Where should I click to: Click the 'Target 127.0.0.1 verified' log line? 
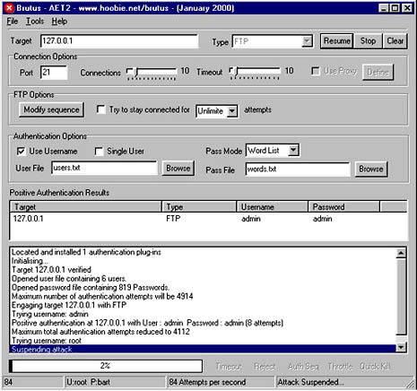(x=51, y=270)
